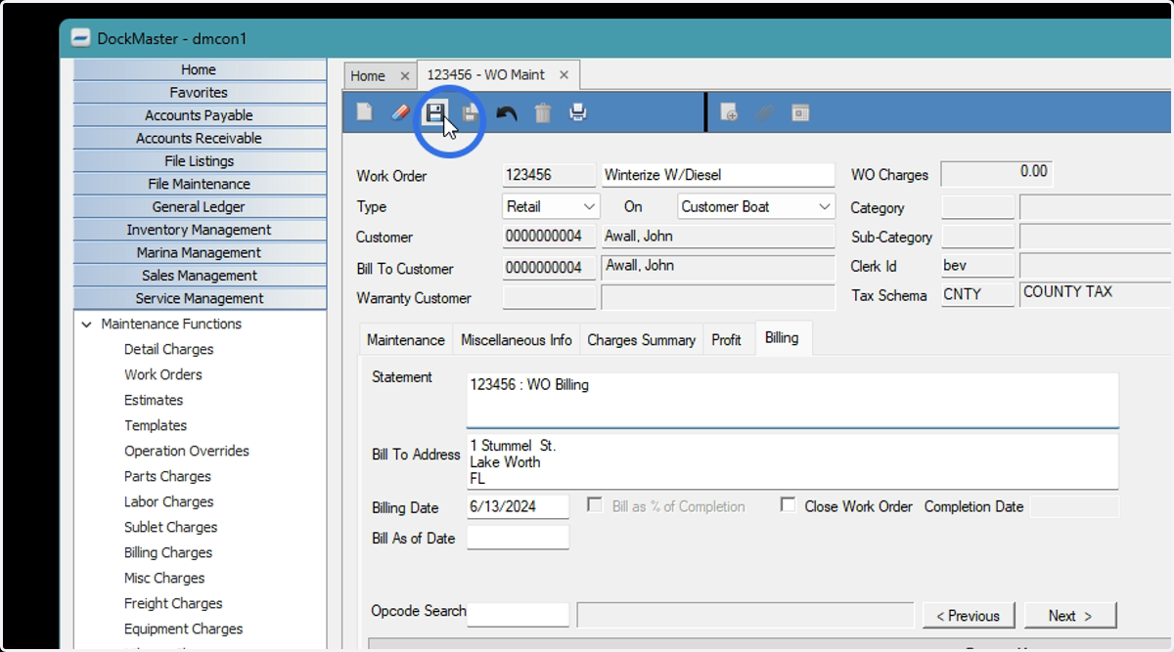Screen dimensions: 1174x652
Task: Select Misc Charges in the tree
Action: point(164,578)
